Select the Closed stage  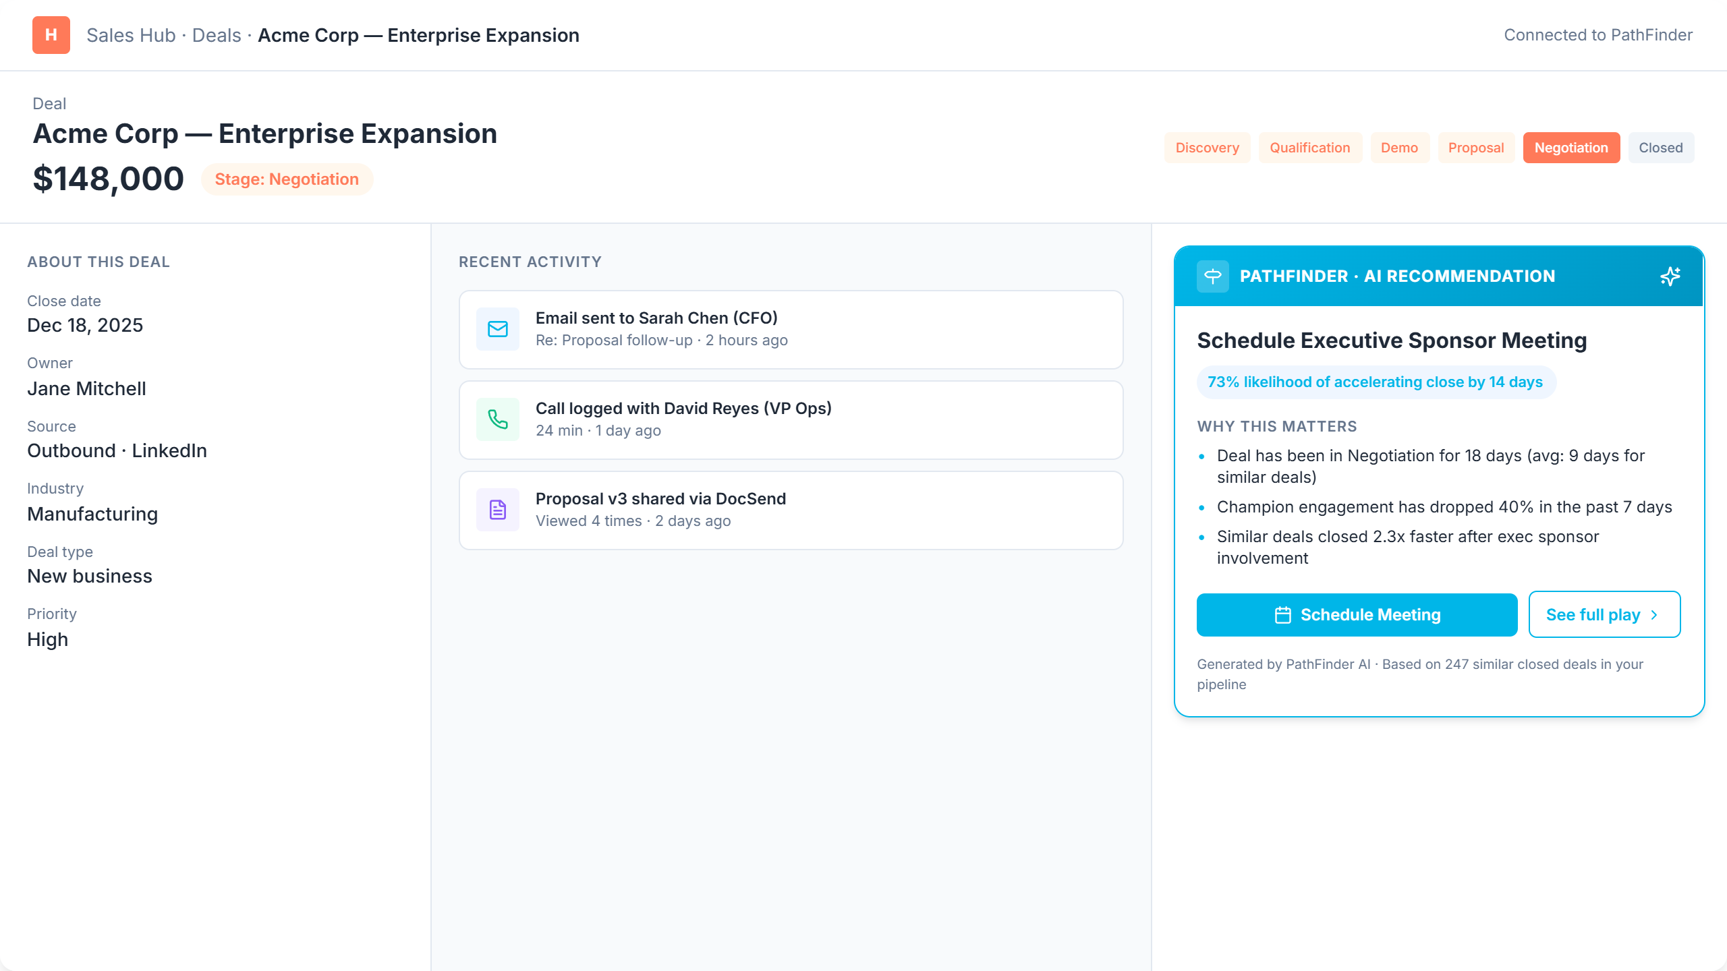(1661, 148)
